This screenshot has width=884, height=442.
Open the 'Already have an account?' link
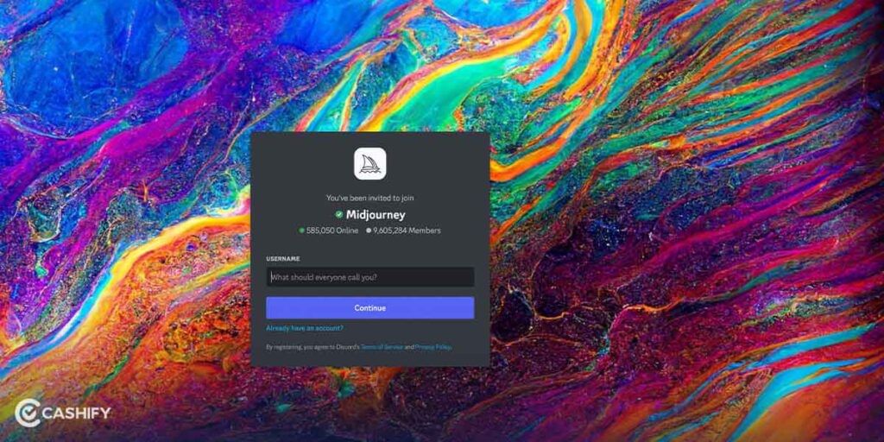tap(305, 328)
